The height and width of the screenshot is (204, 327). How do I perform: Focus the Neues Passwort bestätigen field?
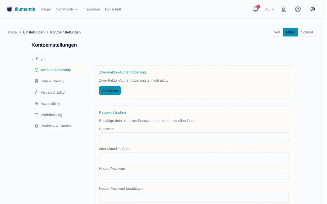194,197
